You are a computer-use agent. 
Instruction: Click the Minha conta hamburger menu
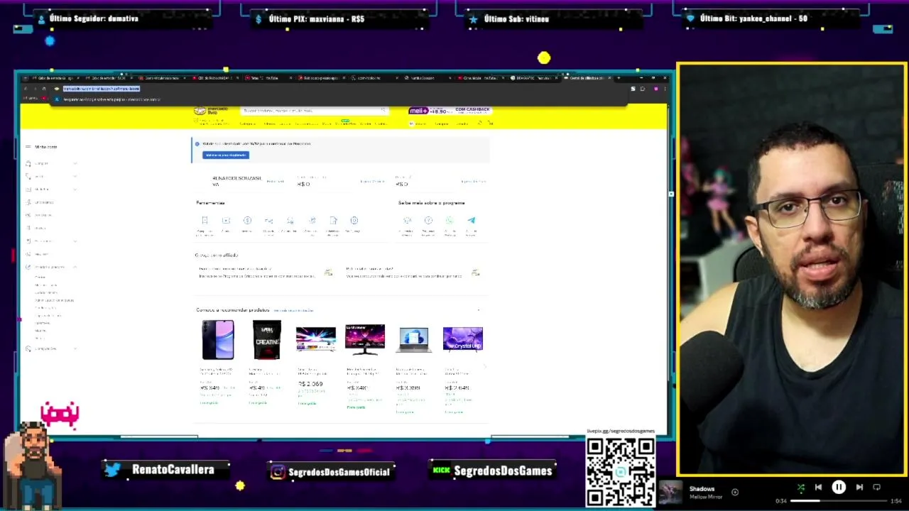point(28,147)
